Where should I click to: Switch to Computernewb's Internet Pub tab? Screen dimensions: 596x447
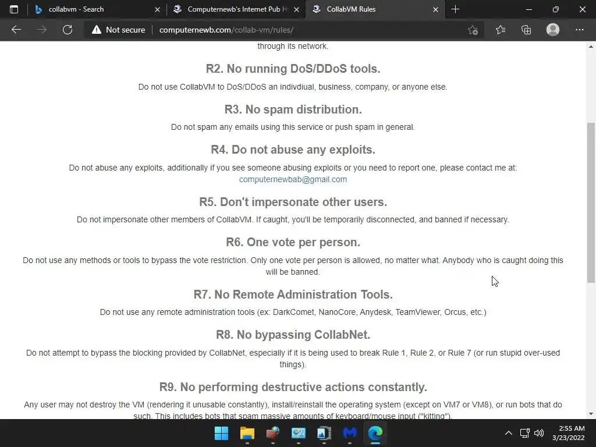pos(237,9)
